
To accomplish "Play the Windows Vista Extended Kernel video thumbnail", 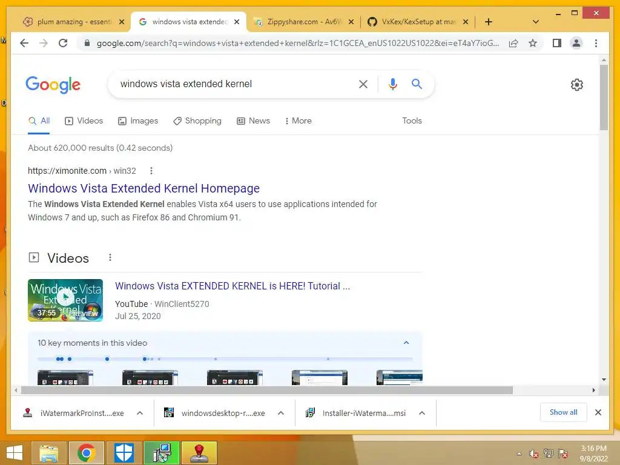I will pos(65,300).
